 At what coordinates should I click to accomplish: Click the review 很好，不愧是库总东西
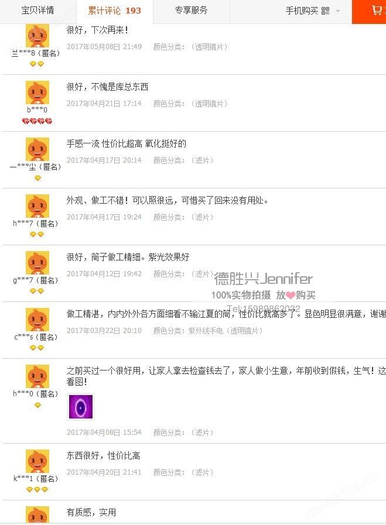pyautogui.click(x=107, y=87)
